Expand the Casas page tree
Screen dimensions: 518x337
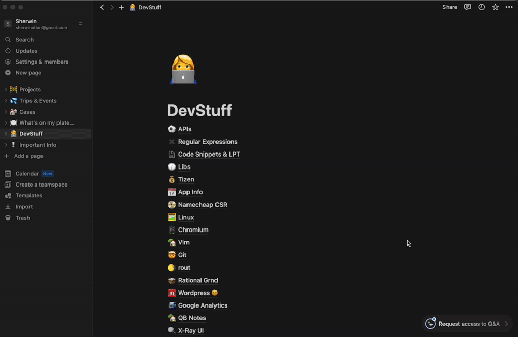[6, 112]
